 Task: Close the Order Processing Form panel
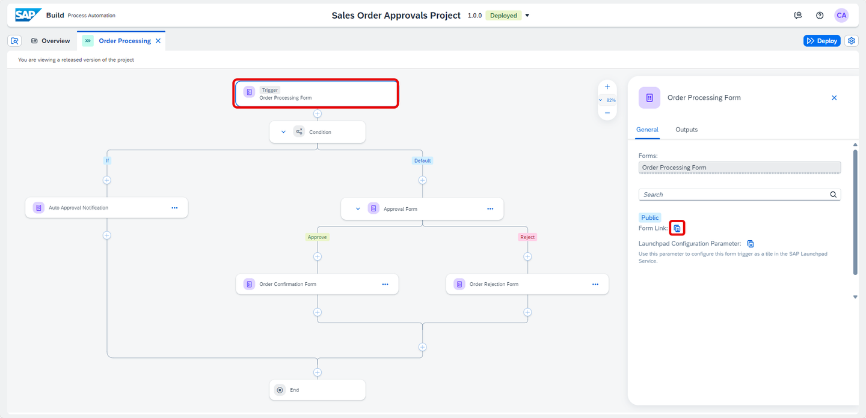point(834,98)
